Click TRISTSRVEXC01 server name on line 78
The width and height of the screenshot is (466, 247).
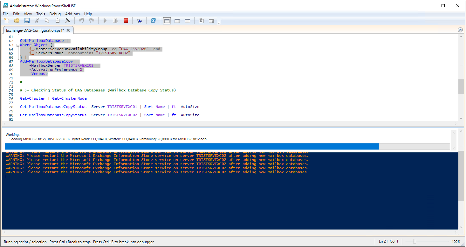(x=122, y=107)
